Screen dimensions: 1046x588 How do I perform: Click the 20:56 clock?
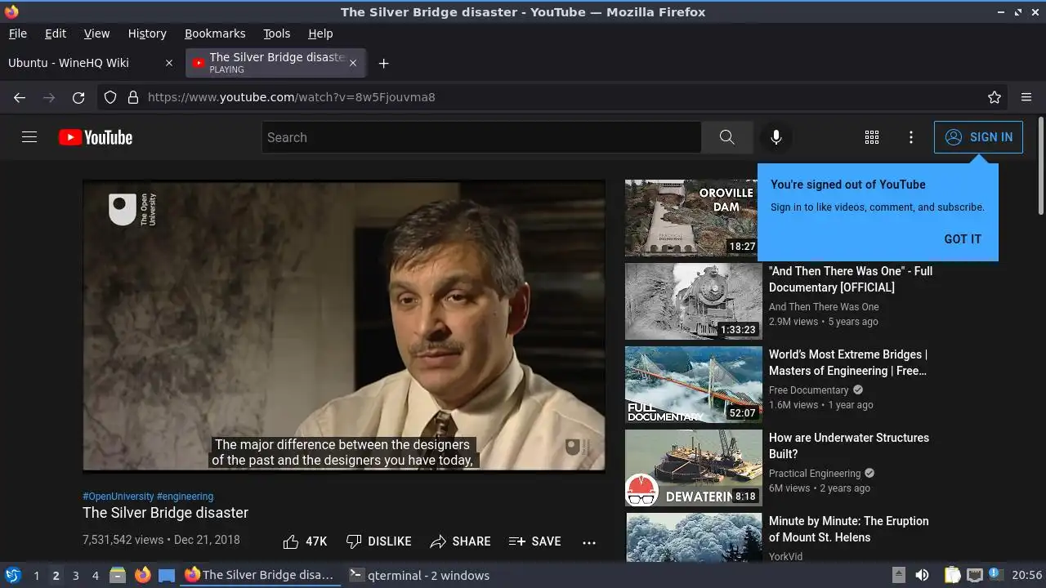[x=1027, y=576]
